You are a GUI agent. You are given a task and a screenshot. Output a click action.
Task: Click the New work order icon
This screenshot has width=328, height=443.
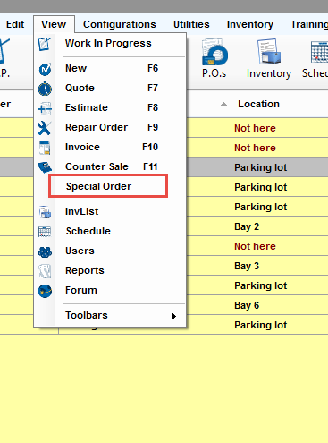(x=45, y=69)
